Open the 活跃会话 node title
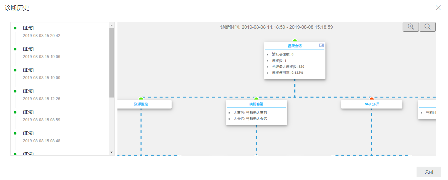 294,46
